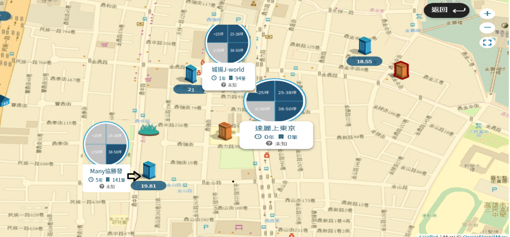Click the 返回 back button
Image resolution: width=510 pixels, height=237 pixels.
click(x=446, y=10)
